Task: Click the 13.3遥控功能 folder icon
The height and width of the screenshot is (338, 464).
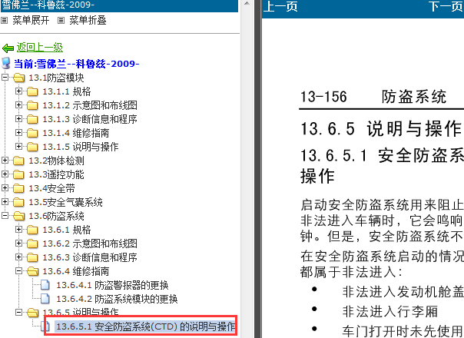Action: pyautogui.click(x=18, y=174)
